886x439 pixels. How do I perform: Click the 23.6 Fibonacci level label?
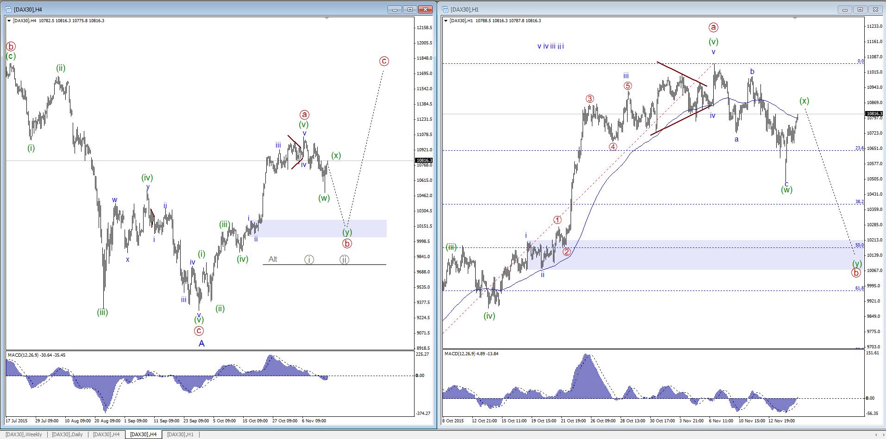tap(859, 148)
